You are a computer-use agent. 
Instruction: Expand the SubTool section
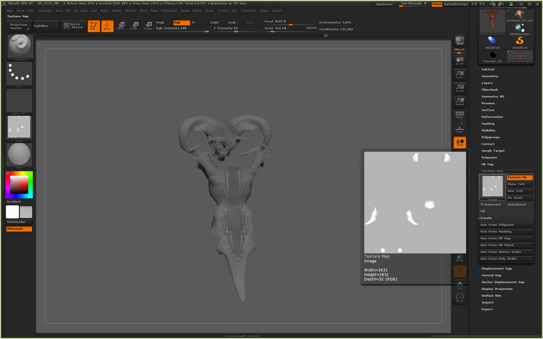pos(488,69)
